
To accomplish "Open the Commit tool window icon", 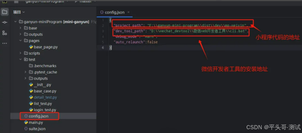I will coord(5,22).
